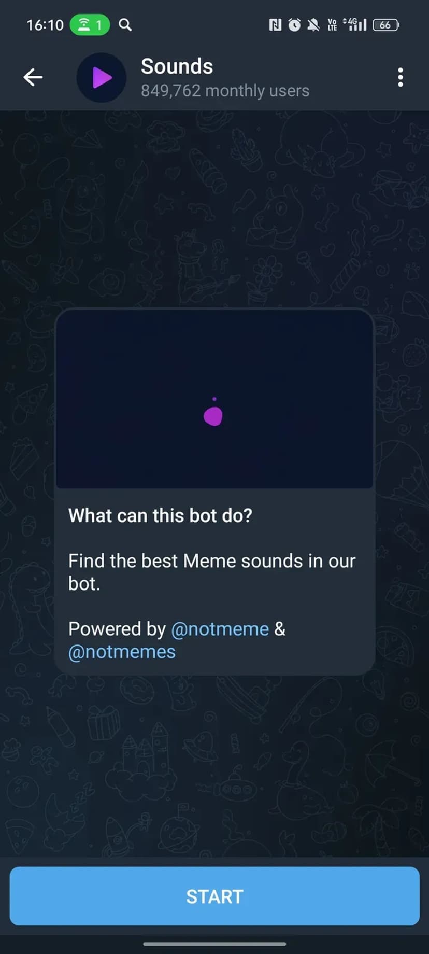Tap the alarm clock status icon

point(294,25)
